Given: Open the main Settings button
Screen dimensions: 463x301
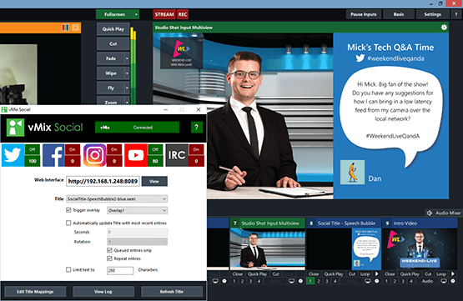Looking at the screenshot, I should [433, 14].
